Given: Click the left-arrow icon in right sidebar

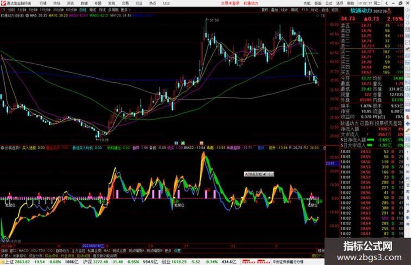Looking at the screenshot, I should tap(408, 10).
